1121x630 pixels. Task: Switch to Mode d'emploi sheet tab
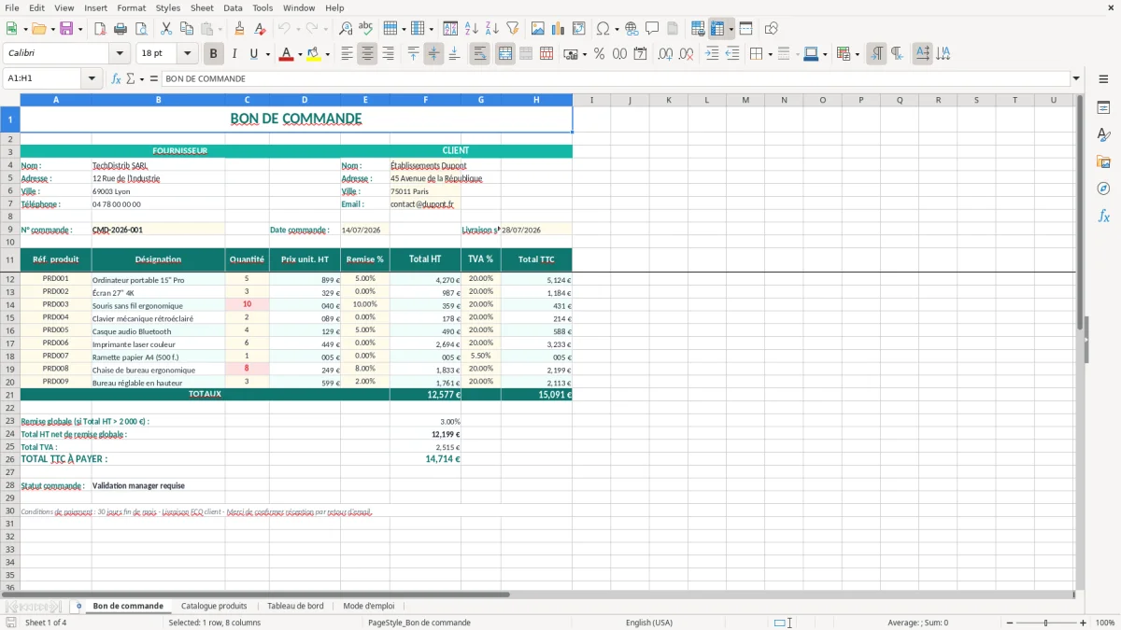(368, 606)
